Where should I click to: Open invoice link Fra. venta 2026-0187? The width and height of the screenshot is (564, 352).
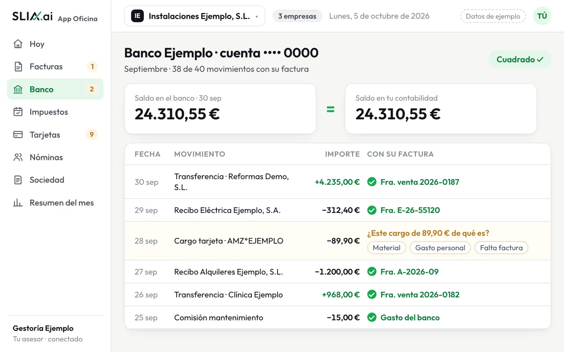coord(420,182)
